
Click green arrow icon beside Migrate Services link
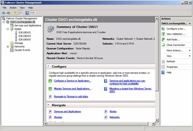click(50, 89)
